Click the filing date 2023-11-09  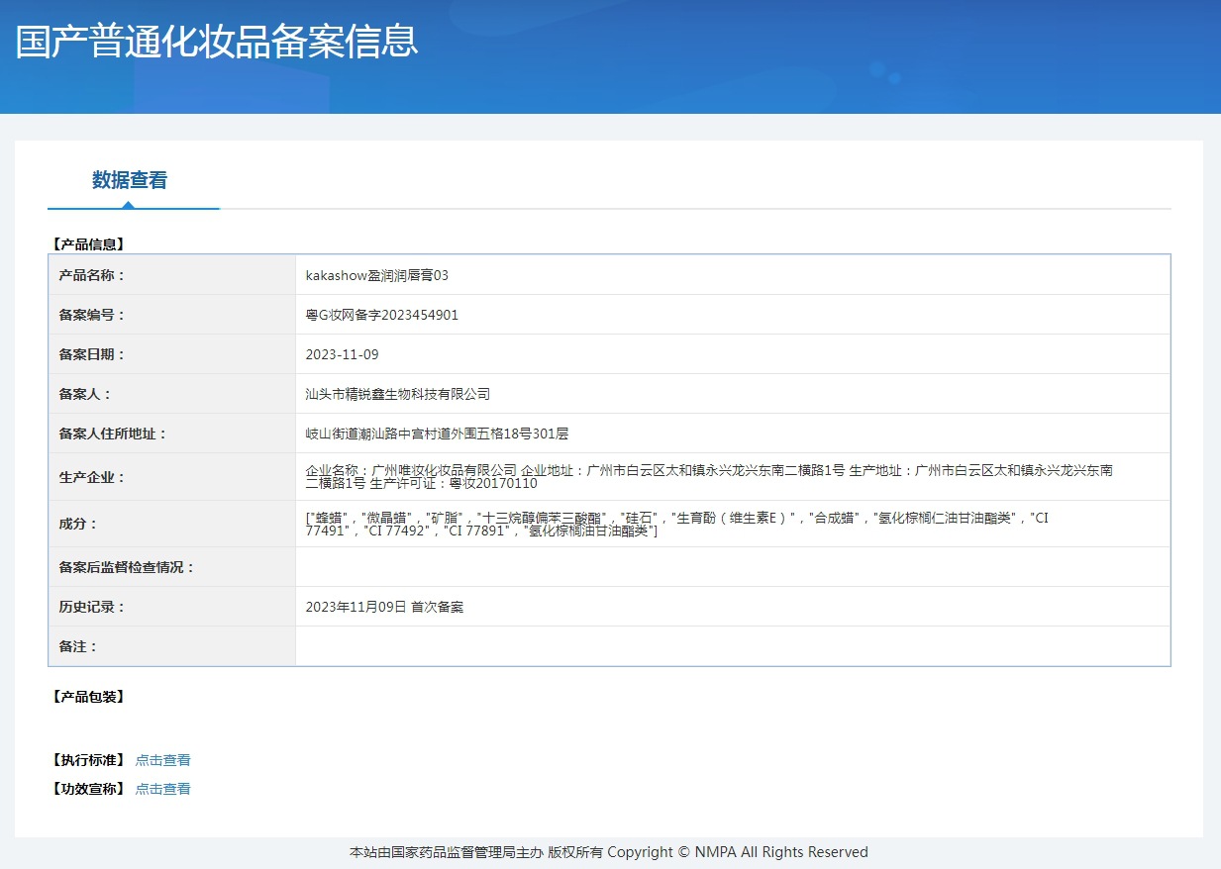point(342,354)
